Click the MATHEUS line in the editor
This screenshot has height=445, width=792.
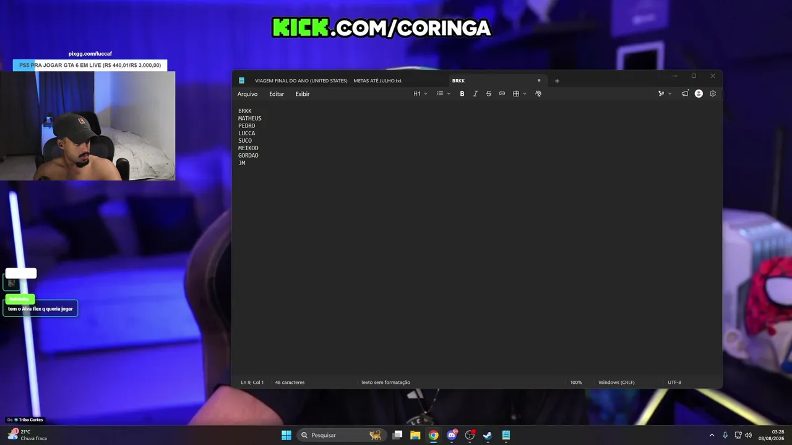pyautogui.click(x=250, y=119)
